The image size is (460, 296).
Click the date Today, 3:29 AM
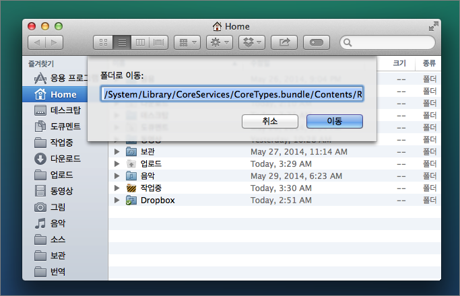[x=281, y=164]
